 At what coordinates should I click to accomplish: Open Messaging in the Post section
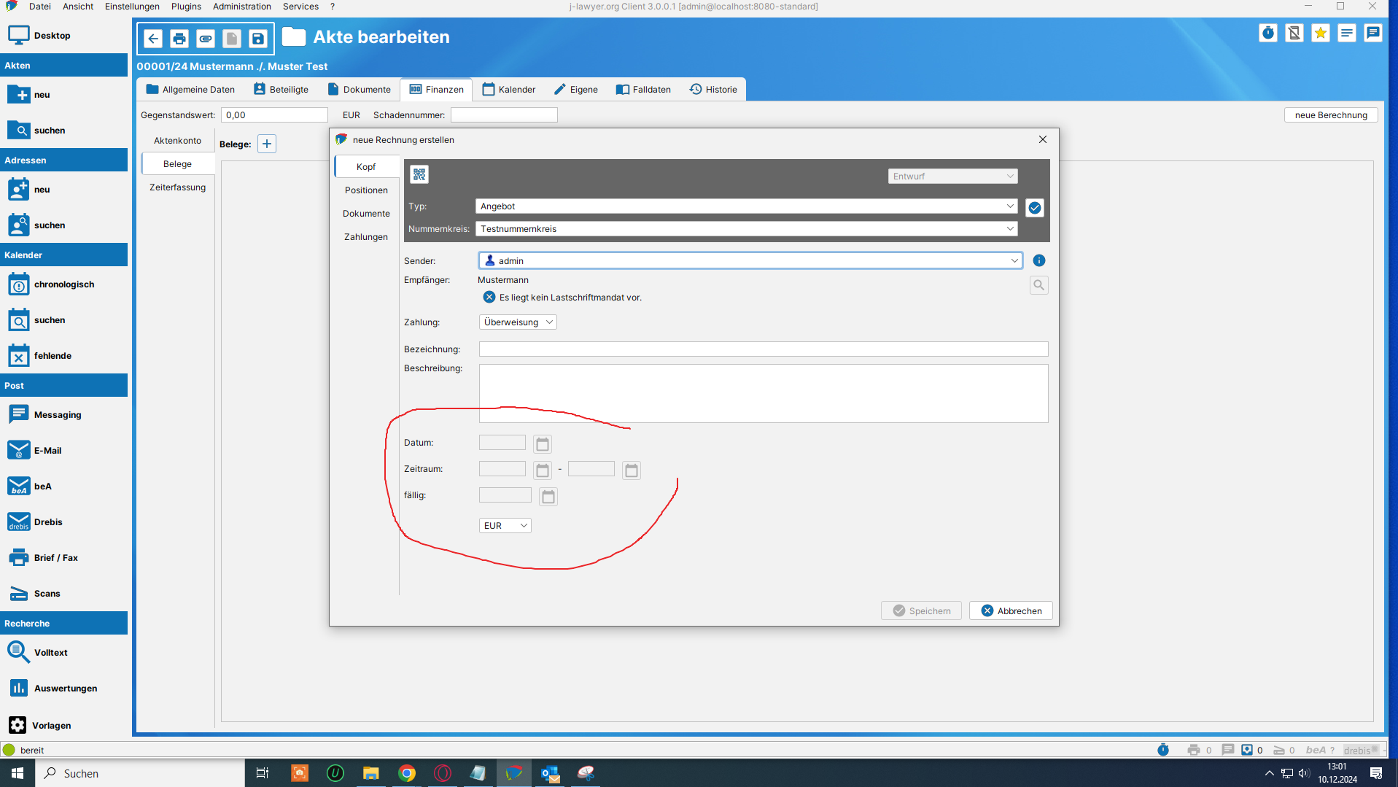(x=45, y=414)
